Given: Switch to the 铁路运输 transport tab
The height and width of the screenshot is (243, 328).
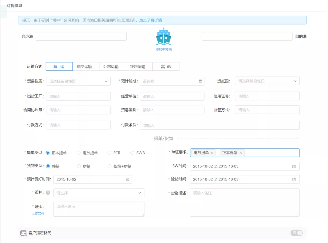Looking at the screenshot, I should pyautogui.click(x=138, y=66).
